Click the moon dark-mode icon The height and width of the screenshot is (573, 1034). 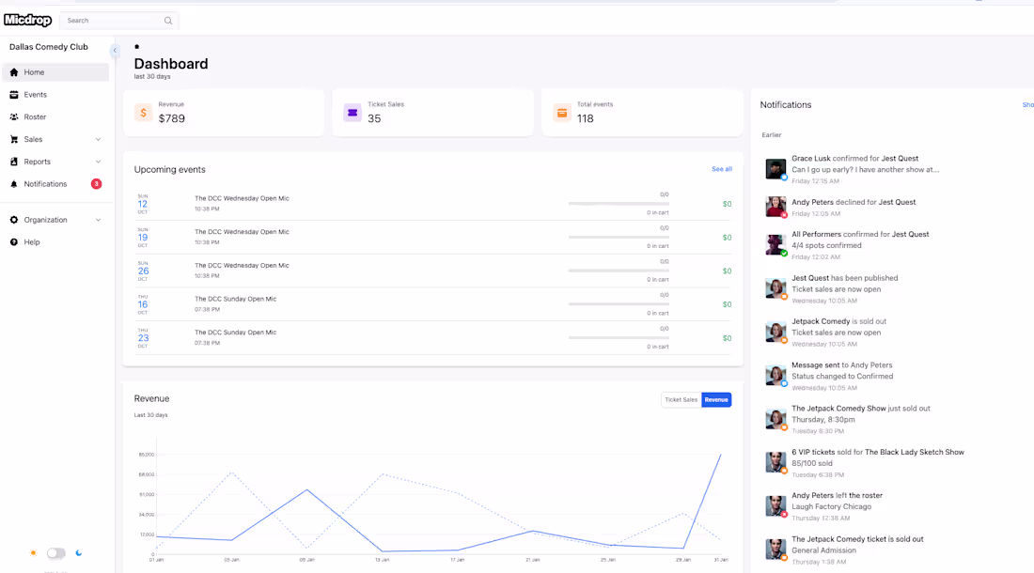tap(78, 553)
